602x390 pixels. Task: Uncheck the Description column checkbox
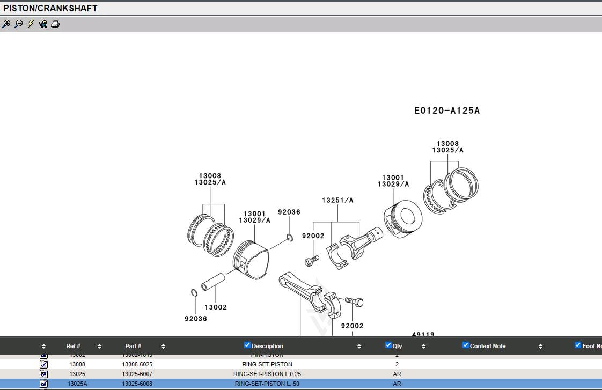[247, 345]
